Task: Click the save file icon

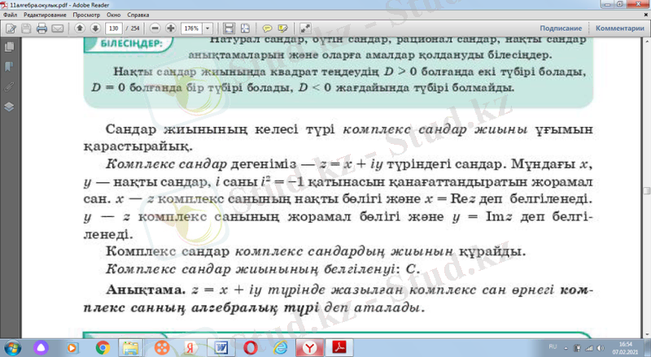Action: click(26, 28)
